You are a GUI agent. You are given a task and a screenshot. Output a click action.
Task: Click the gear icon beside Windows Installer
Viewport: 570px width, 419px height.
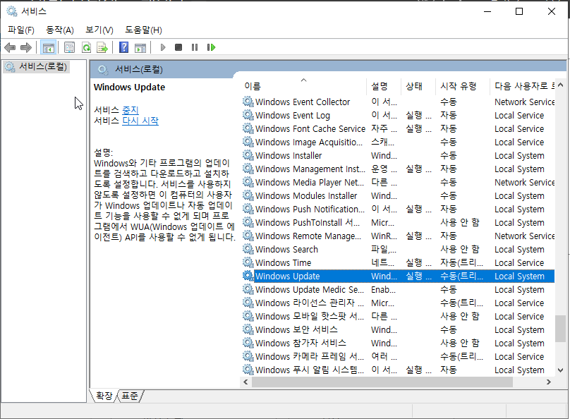pyautogui.click(x=248, y=155)
